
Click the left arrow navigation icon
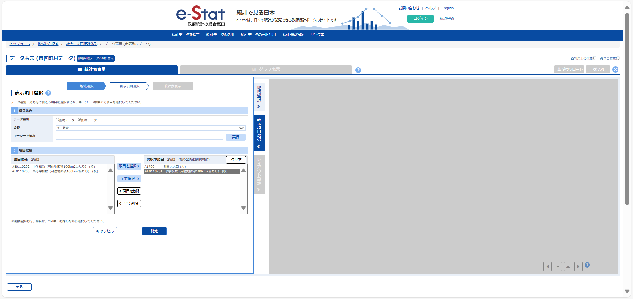tap(547, 266)
